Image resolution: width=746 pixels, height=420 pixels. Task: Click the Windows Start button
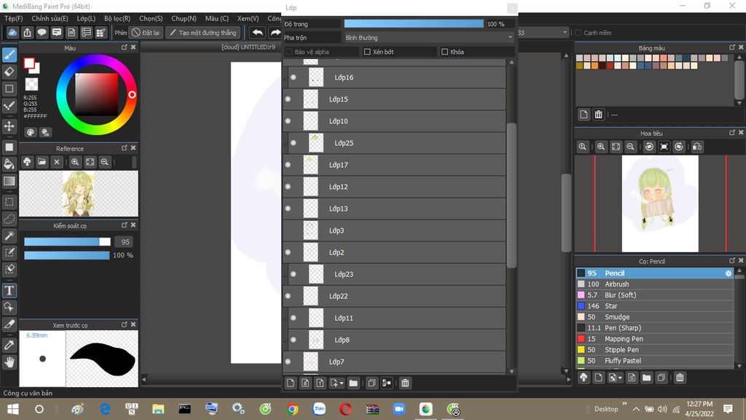[x=13, y=409]
